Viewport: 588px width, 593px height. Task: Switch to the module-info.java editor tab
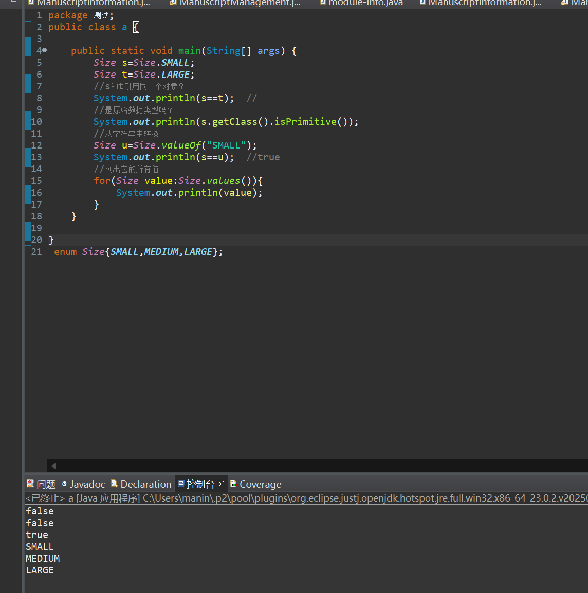click(365, 3)
